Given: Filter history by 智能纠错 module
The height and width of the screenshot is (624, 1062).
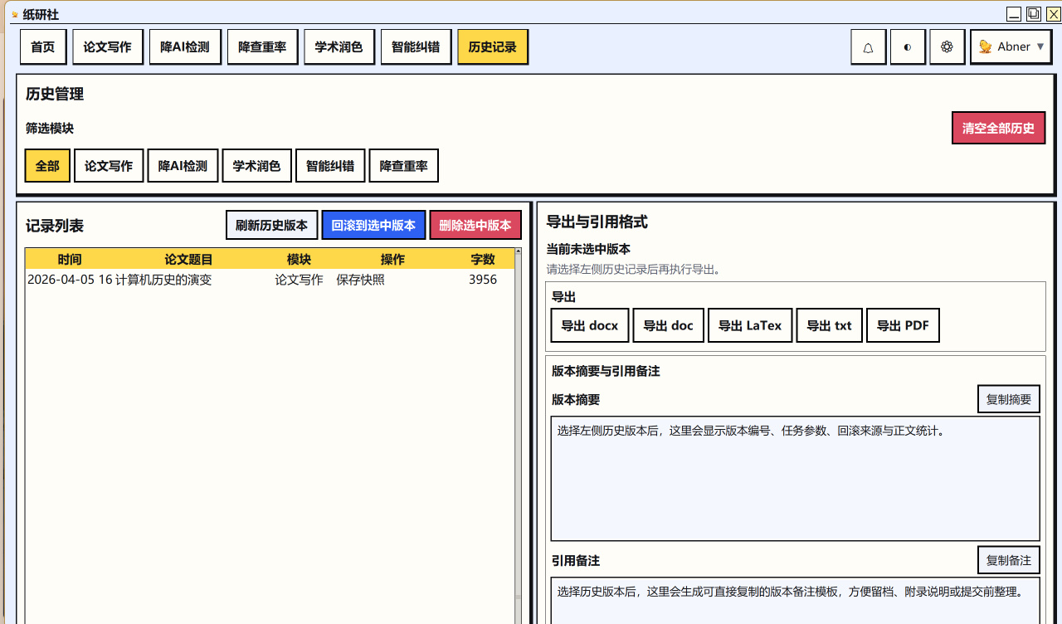Looking at the screenshot, I should (330, 166).
